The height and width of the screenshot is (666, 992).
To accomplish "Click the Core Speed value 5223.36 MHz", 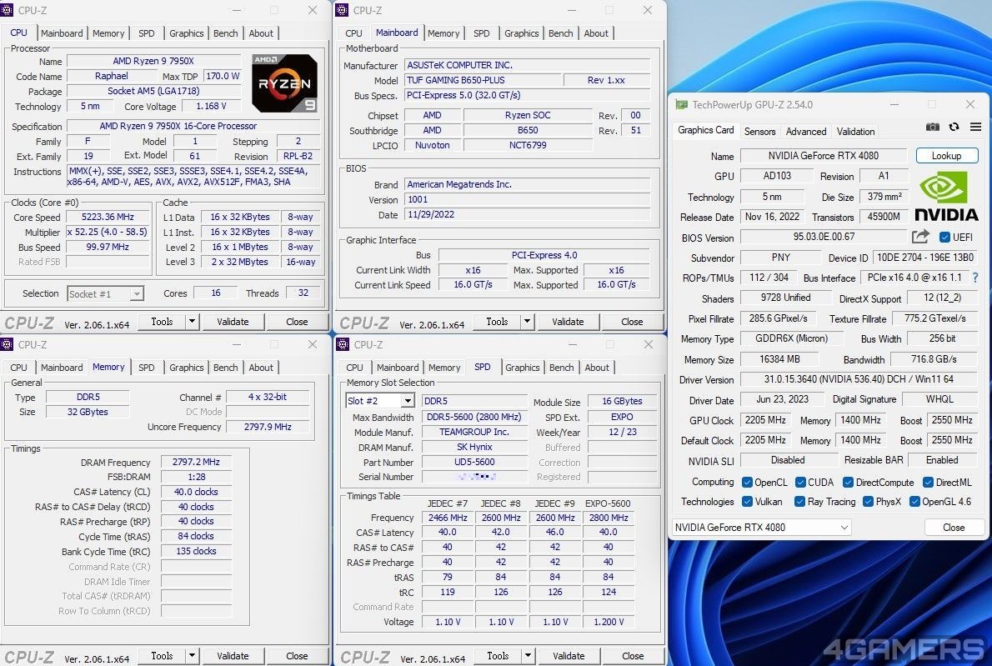I will (108, 217).
